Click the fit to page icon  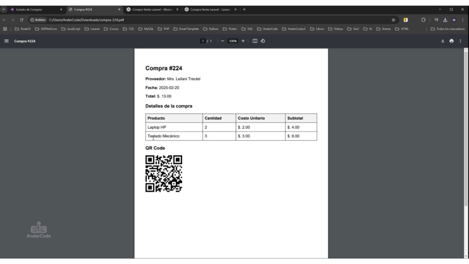(x=255, y=41)
